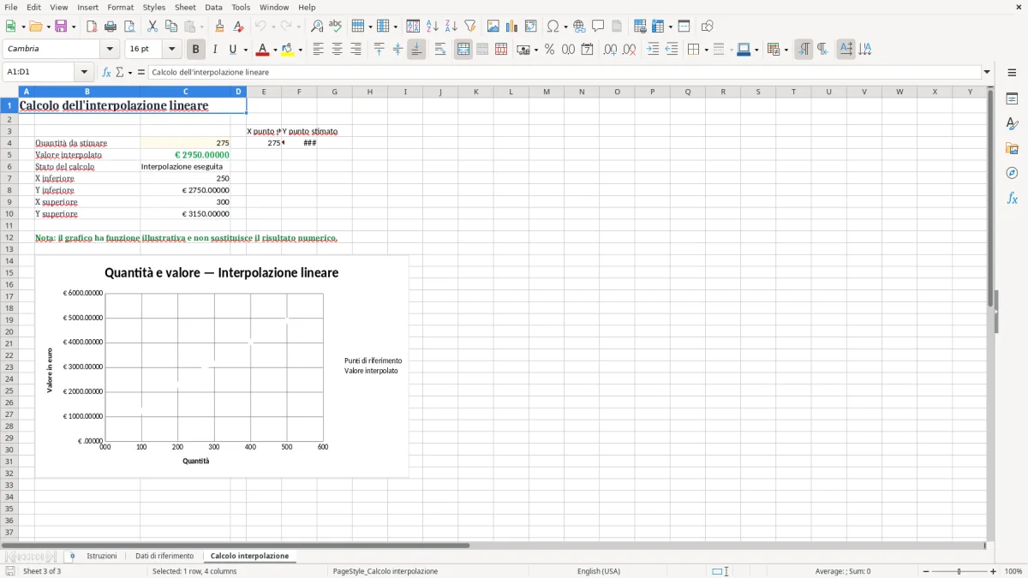This screenshot has height=578, width=1028.
Task: Open the Function Wizard beside the Name Box
Action: [106, 73]
